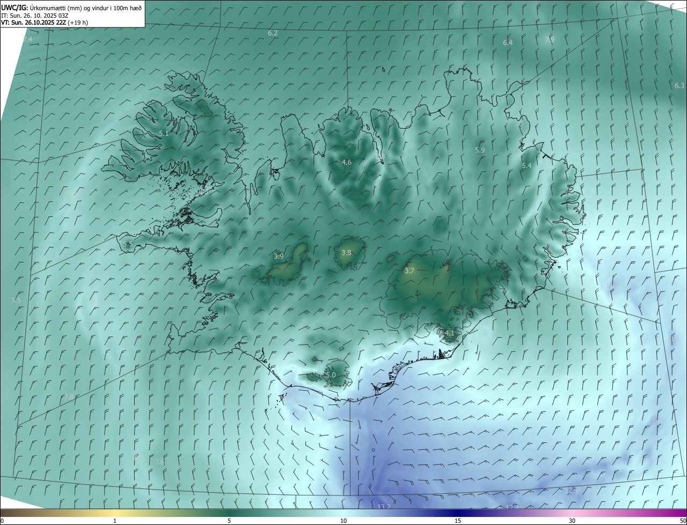The height and width of the screenshot is (525, 687).
Task: Click the 5.0 value on the southern glacier
Action: click(331, 375)
